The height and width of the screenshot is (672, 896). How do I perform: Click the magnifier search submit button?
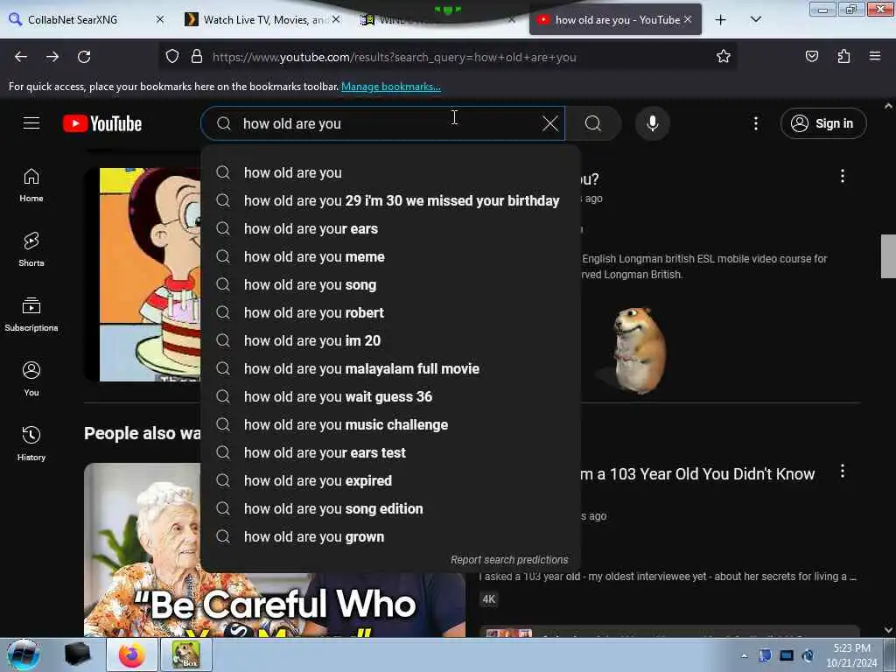(593, 123)
